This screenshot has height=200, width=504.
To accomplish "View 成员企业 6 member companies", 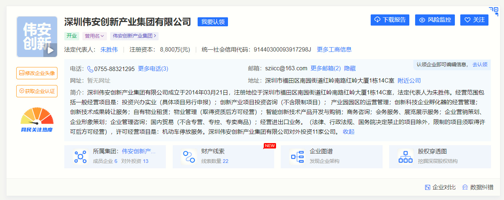I will point(105,161).
